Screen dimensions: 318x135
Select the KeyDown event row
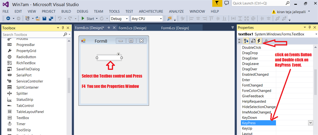click(x=277, y=118)
